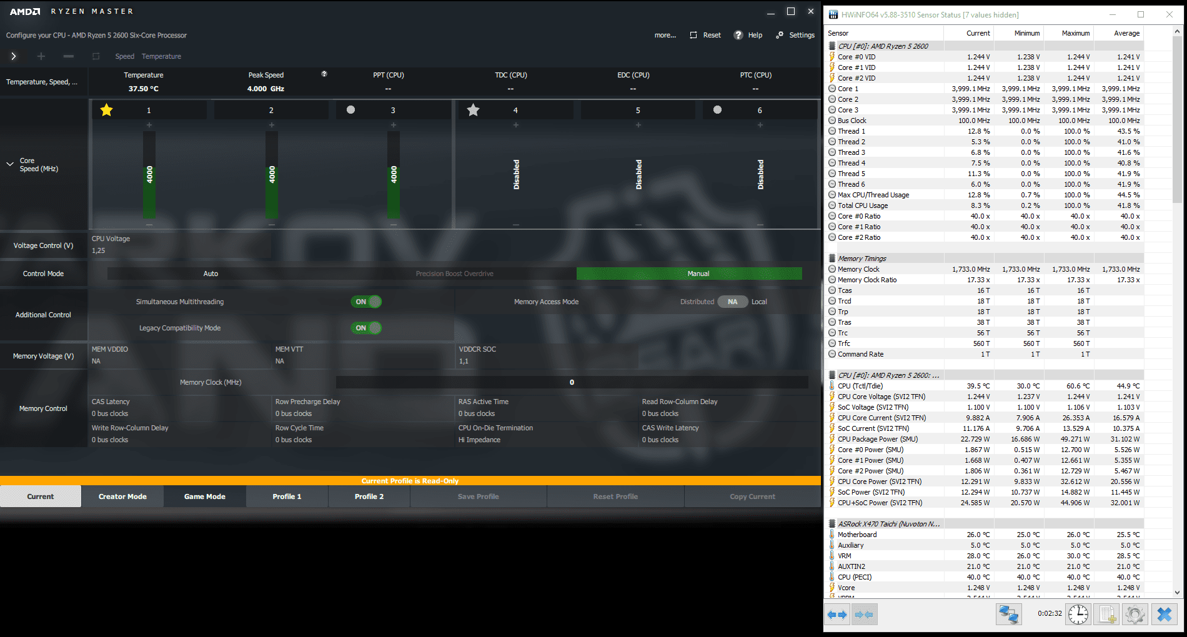Click the plus icon in Ryzen Master toolbar
The image size is (1187, 637).
point(41,56)
